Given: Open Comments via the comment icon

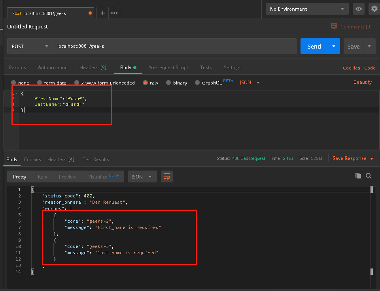Looking at the screenshot, I should [x=334, y=26].
